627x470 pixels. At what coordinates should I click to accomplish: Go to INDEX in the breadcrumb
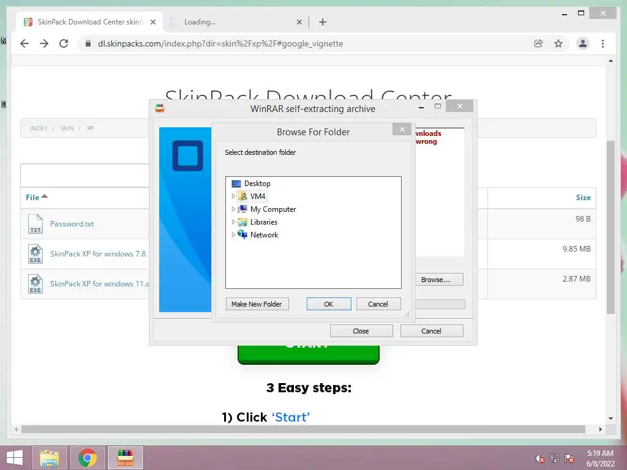pyautogui.click(x=39, y=129)
